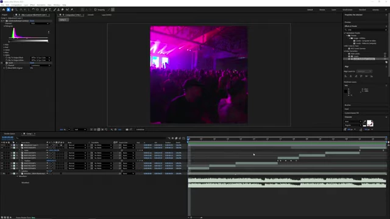Viewport: 390px width, 219px height.
Task: Open the viewer resolution Half dropdown
Action: click(80, 130)
